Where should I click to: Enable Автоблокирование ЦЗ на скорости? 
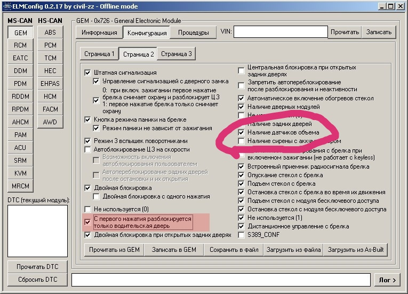pyautogui.click(x=88, y=150)
